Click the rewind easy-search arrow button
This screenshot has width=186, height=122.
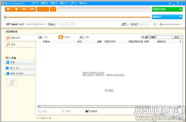pos(40,9)
